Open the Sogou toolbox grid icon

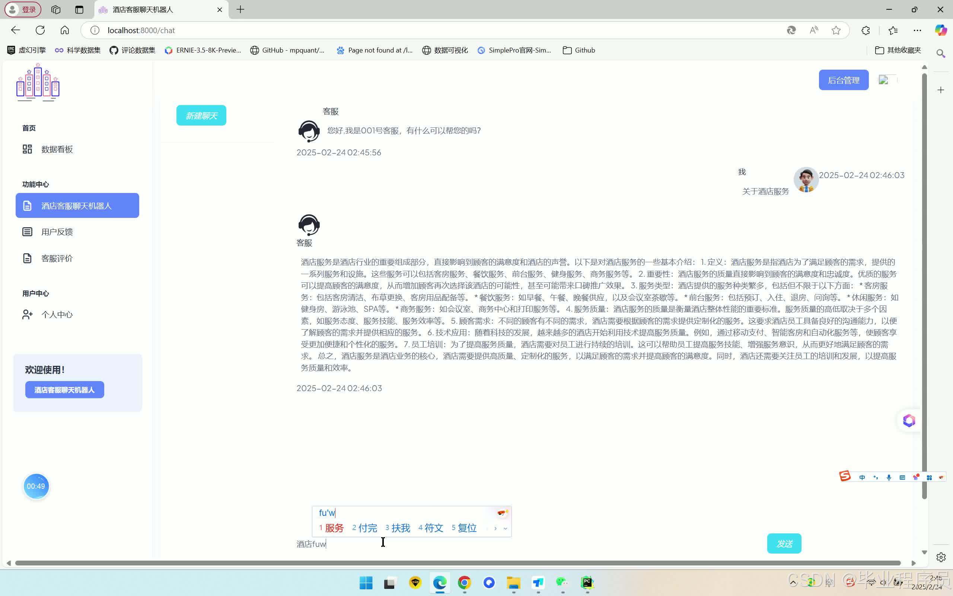pos(929,477)
